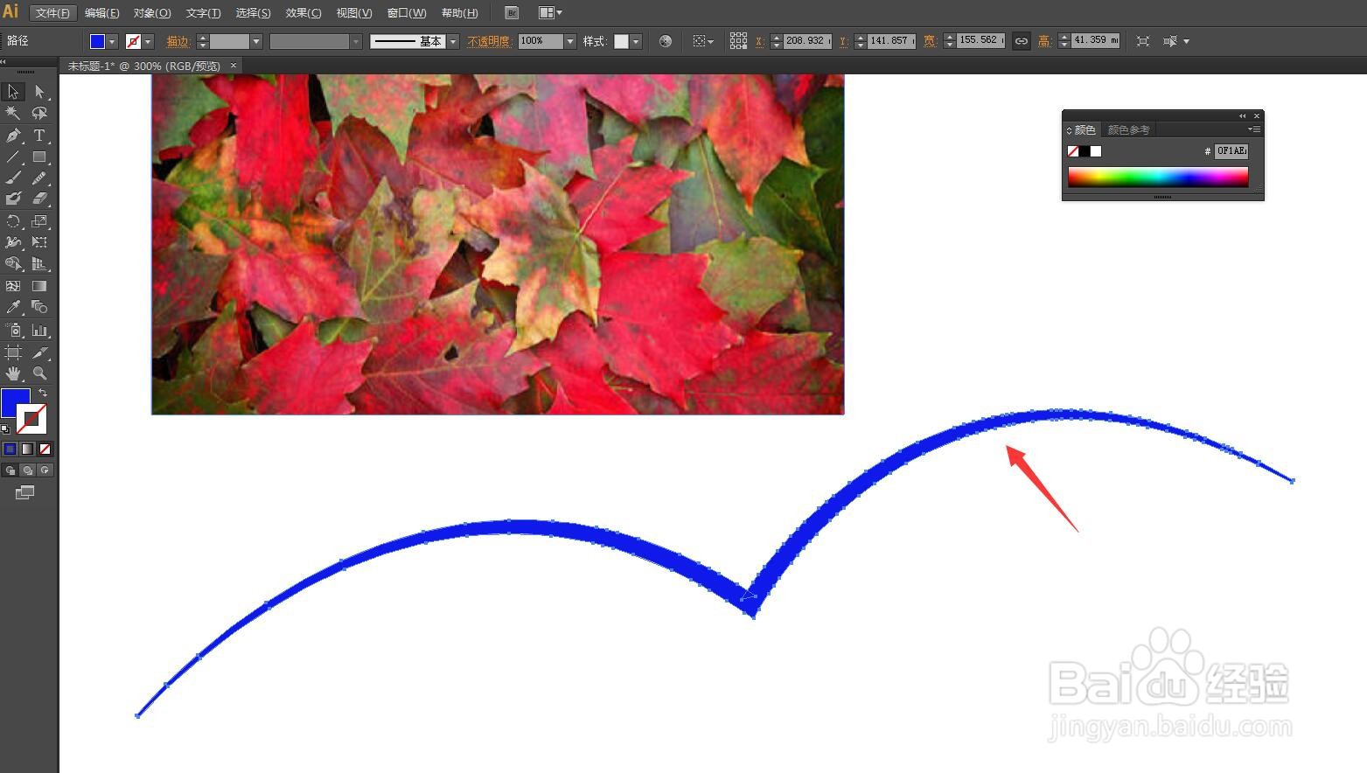Select the Gradient tool
The image size is (1367, 773).
39,286
